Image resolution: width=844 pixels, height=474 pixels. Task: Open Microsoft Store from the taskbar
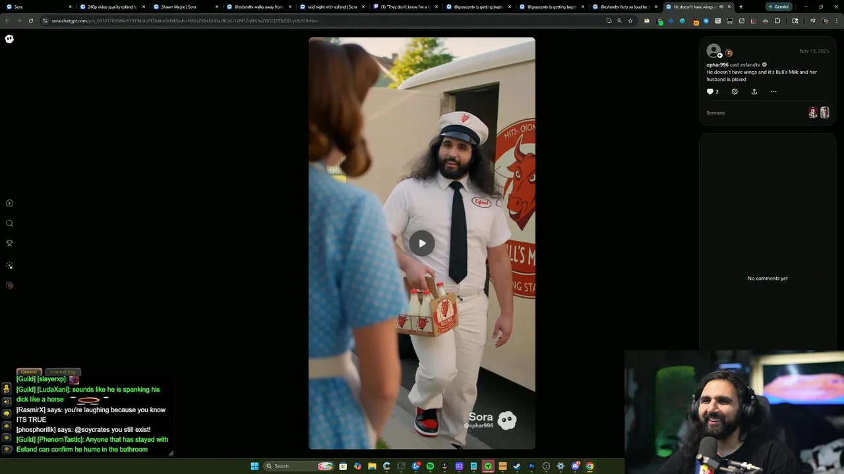pyautogui.click(x=343, y=466)
